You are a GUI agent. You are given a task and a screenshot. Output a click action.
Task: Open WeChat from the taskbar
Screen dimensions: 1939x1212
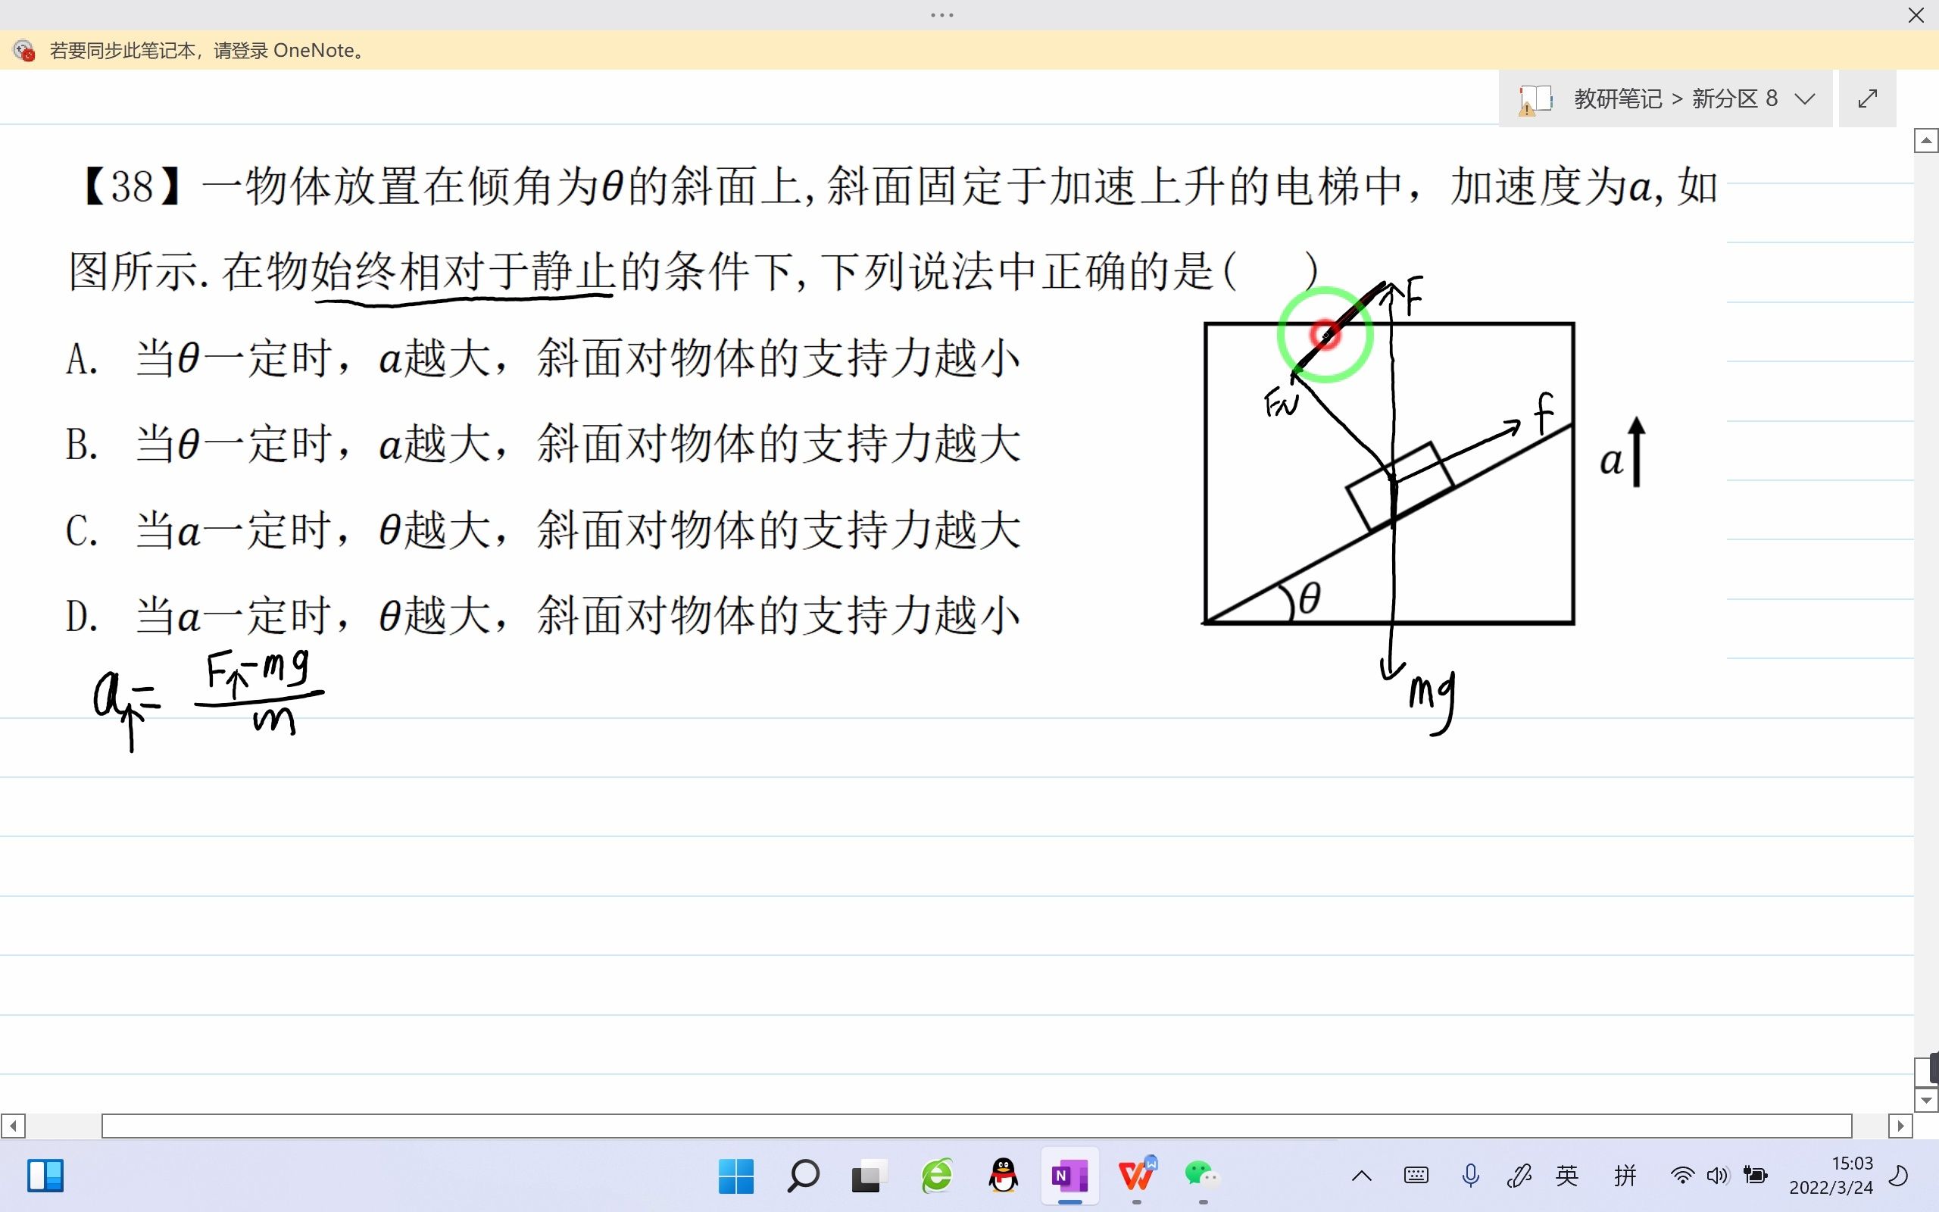click(x=1202, y=1176)
